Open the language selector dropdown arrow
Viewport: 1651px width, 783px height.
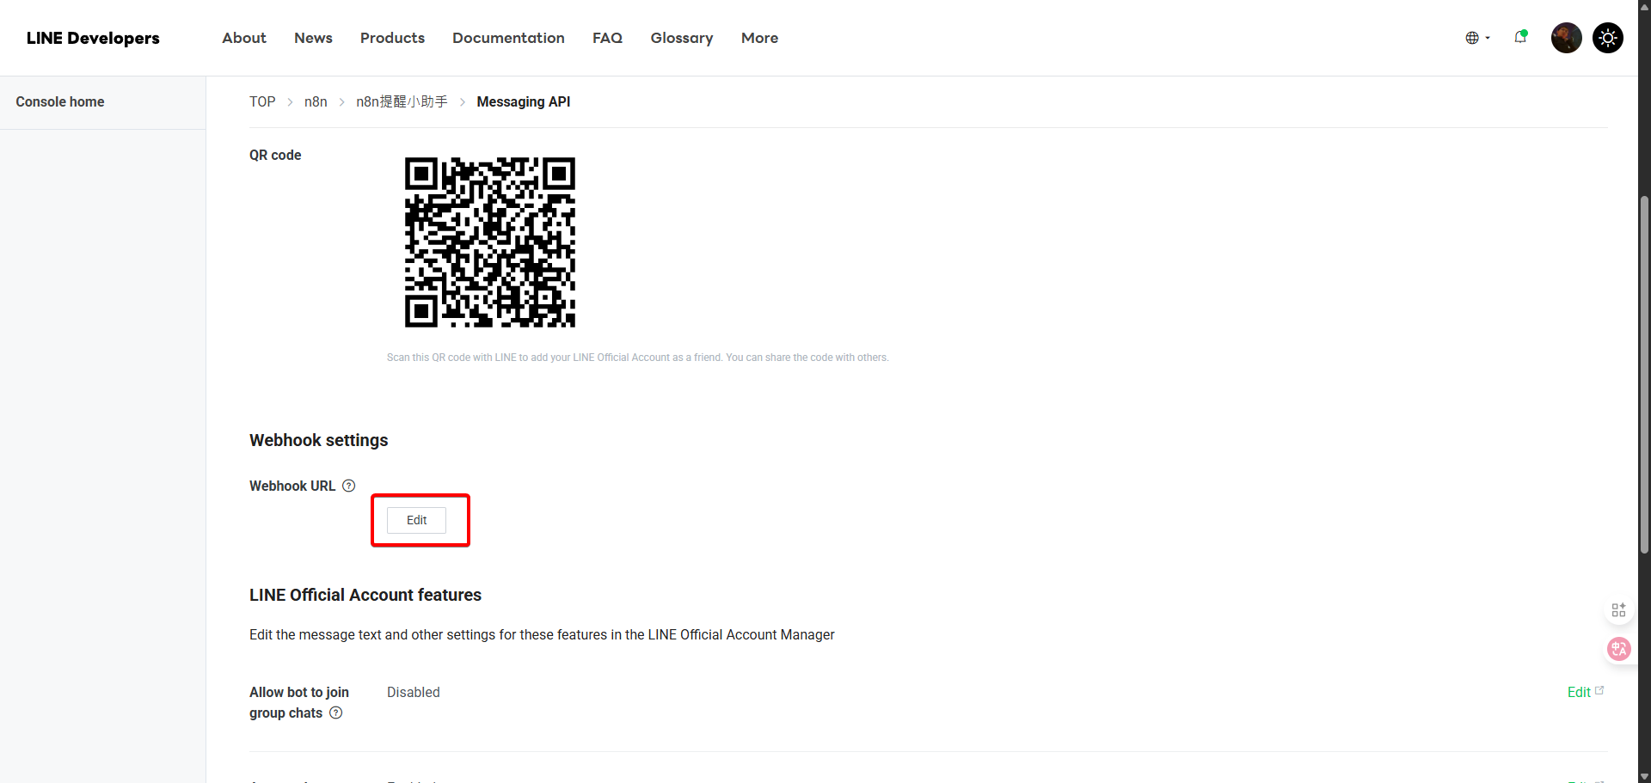1488,38
